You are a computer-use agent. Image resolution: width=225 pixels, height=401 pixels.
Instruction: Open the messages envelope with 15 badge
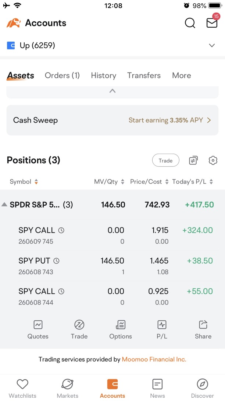(x=212, y=22)
